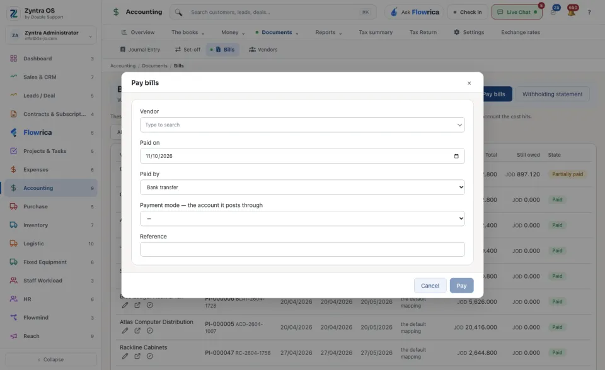Click the Reference input field

(x=302, y=249)
